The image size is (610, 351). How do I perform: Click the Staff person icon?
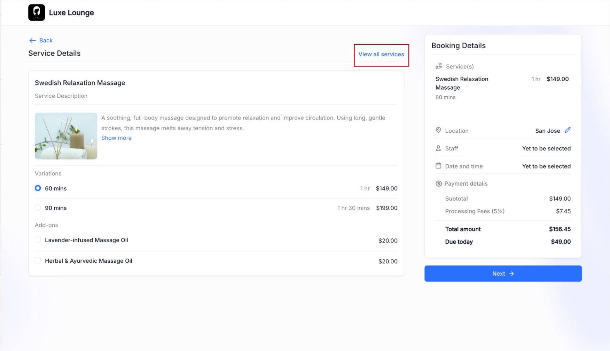pyautogui.click(x=438, y=148)
